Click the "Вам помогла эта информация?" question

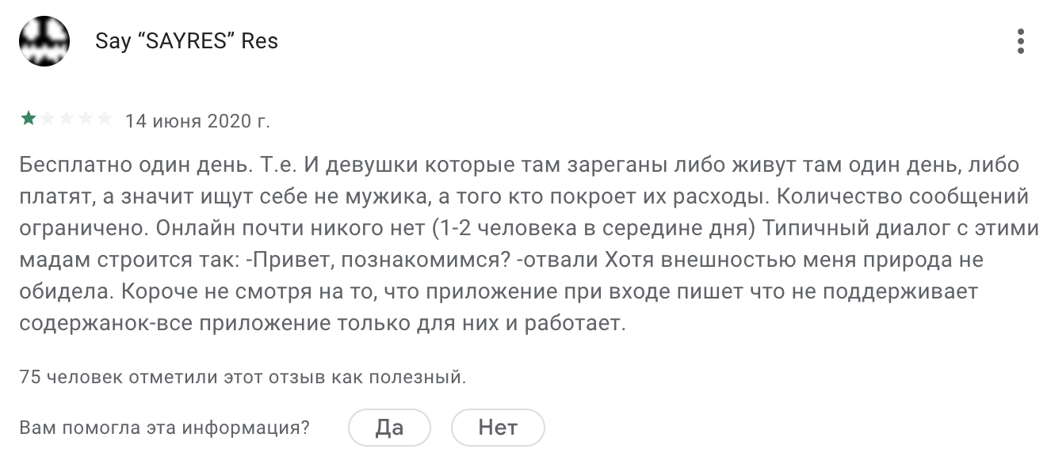164,428
